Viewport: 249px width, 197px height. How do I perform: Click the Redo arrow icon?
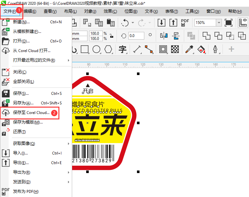pyautogui.click(x=142, y=23)
